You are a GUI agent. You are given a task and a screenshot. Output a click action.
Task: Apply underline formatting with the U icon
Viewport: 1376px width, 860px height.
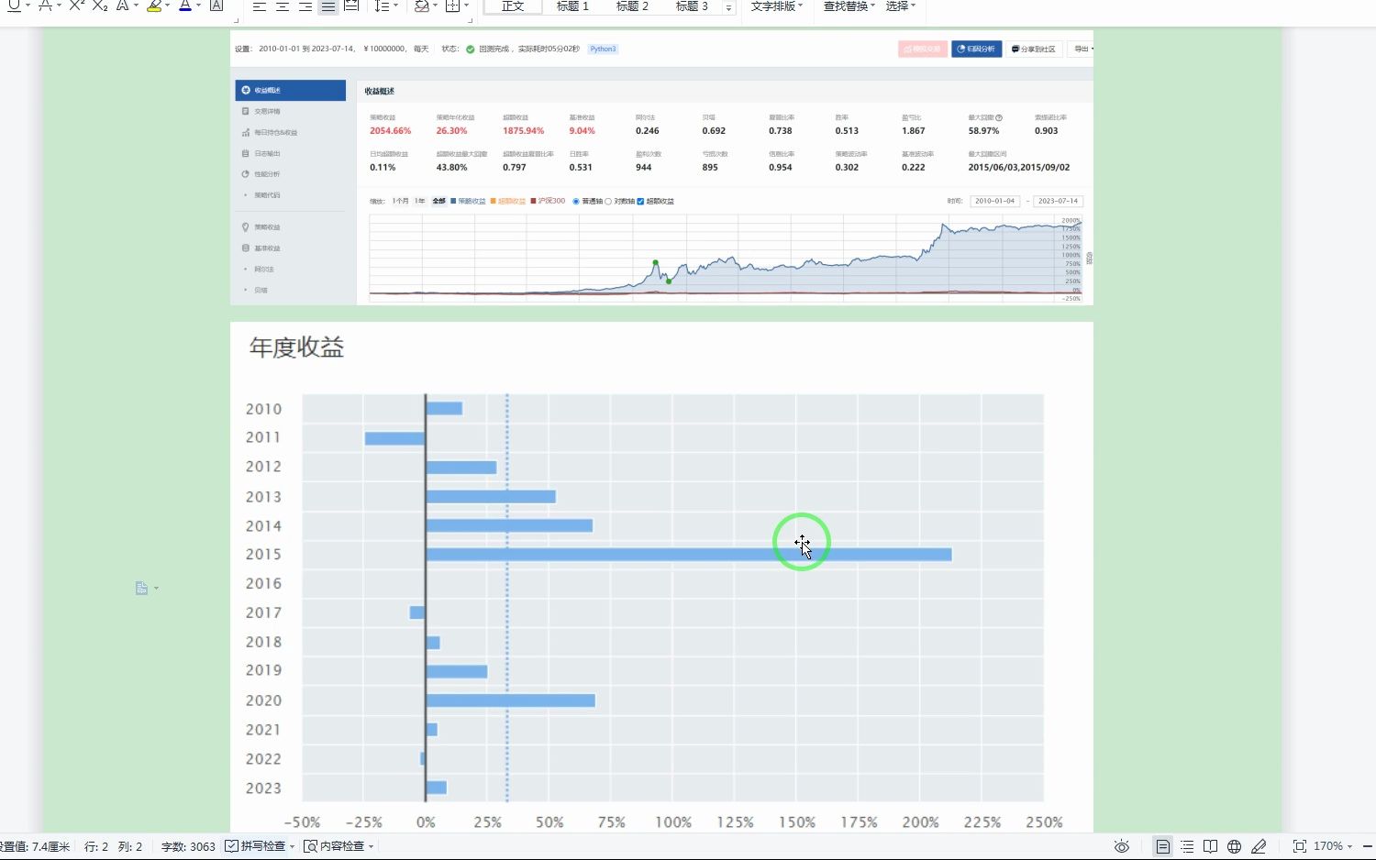pyautogui.click(x=13, y=6)
